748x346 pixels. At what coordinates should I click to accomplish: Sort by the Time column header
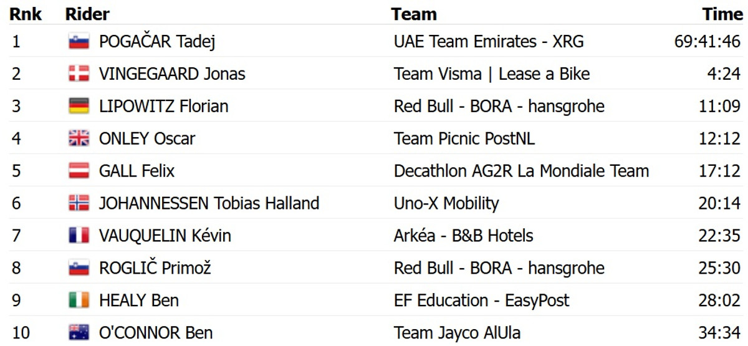[x=722, y=14]
